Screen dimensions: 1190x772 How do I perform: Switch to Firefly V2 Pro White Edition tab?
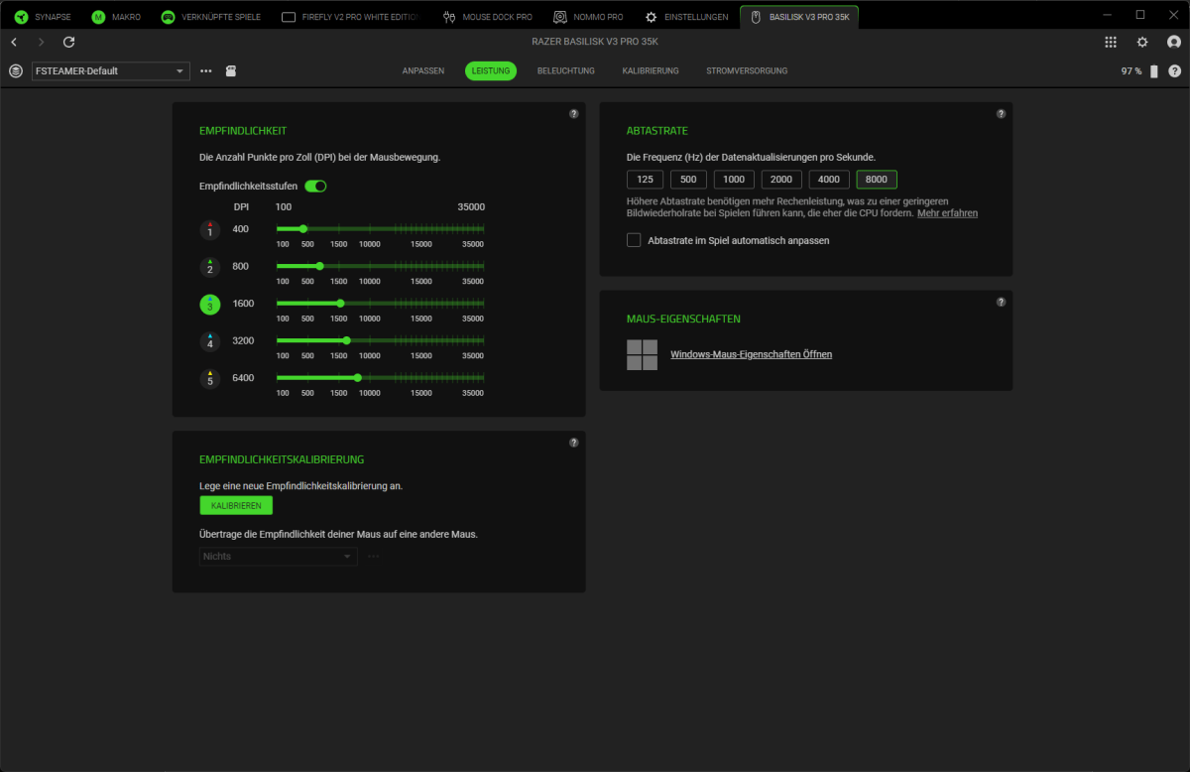350,17
